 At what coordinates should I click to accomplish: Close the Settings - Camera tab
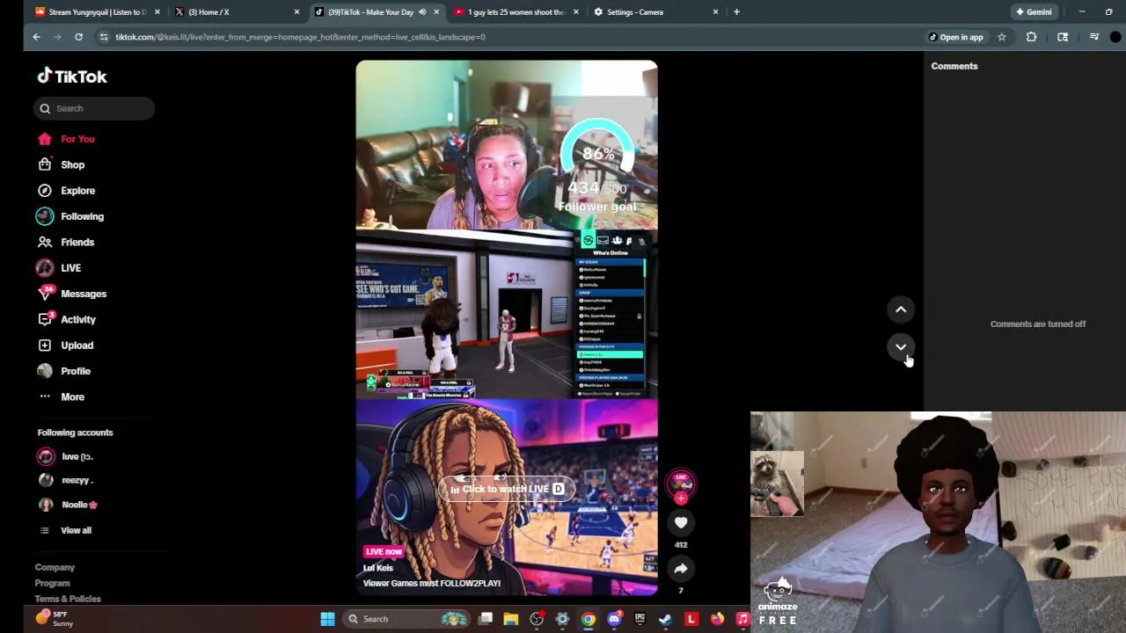point(715,12)
